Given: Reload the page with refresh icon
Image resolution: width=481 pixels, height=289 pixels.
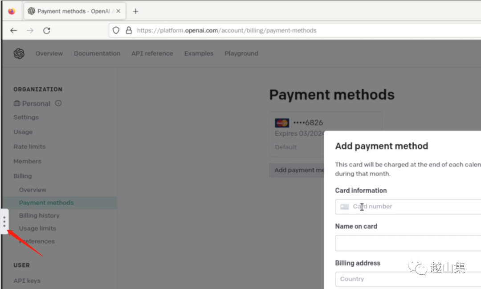Looking at the screenshot, I should pos(46,31).
